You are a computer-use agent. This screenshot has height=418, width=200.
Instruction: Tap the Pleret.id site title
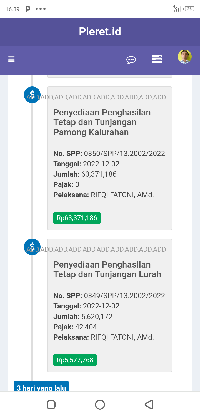[x=100, y=31]
